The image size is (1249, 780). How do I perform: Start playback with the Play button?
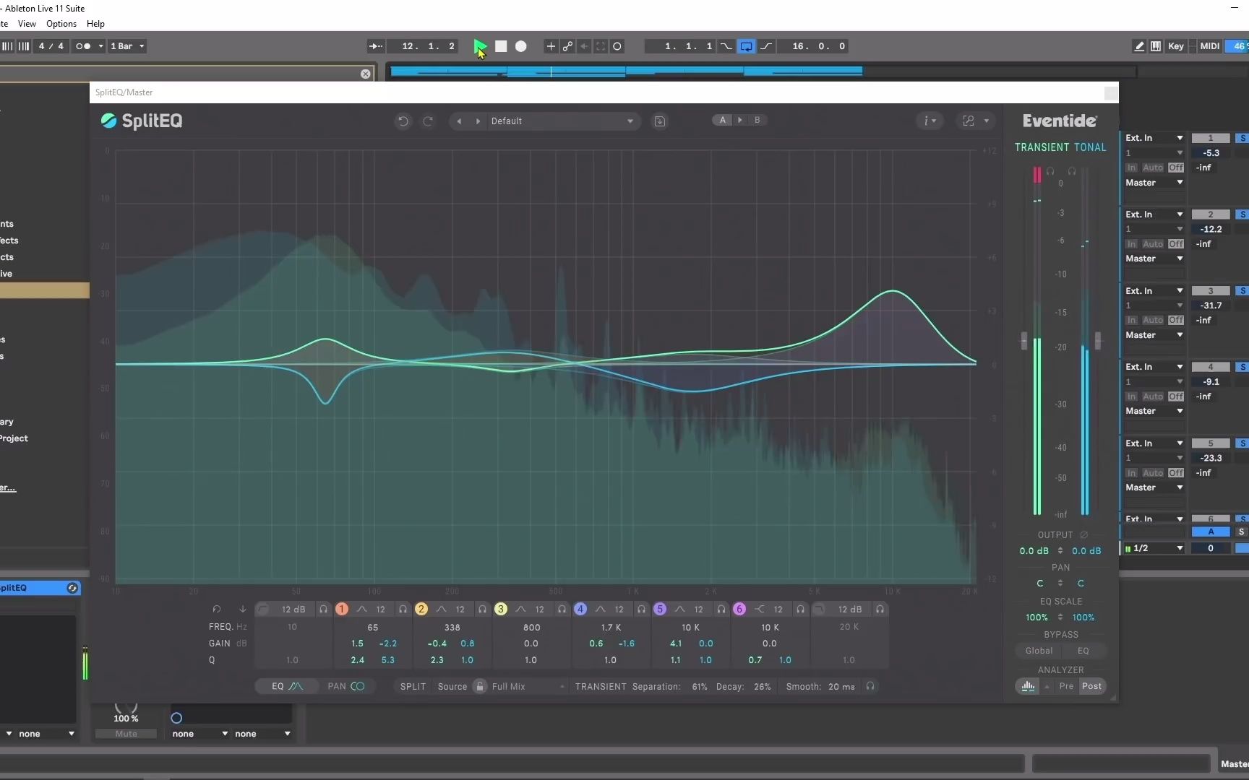click(x=481, y=46)
